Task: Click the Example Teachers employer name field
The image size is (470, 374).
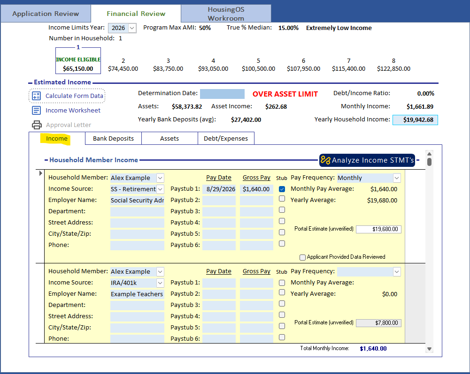Action: click(137, 294)
